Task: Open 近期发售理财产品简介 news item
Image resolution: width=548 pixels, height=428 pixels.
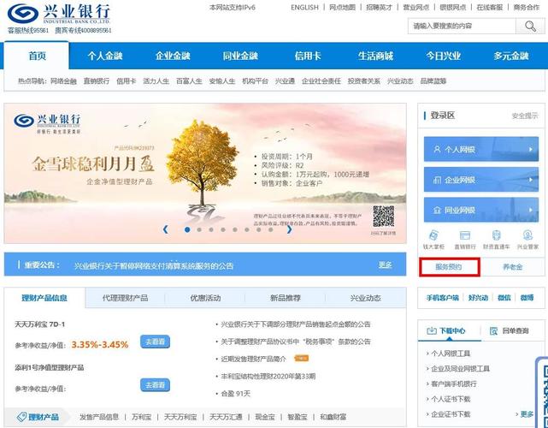Action: pyautogui.click(x=253, y=359)
